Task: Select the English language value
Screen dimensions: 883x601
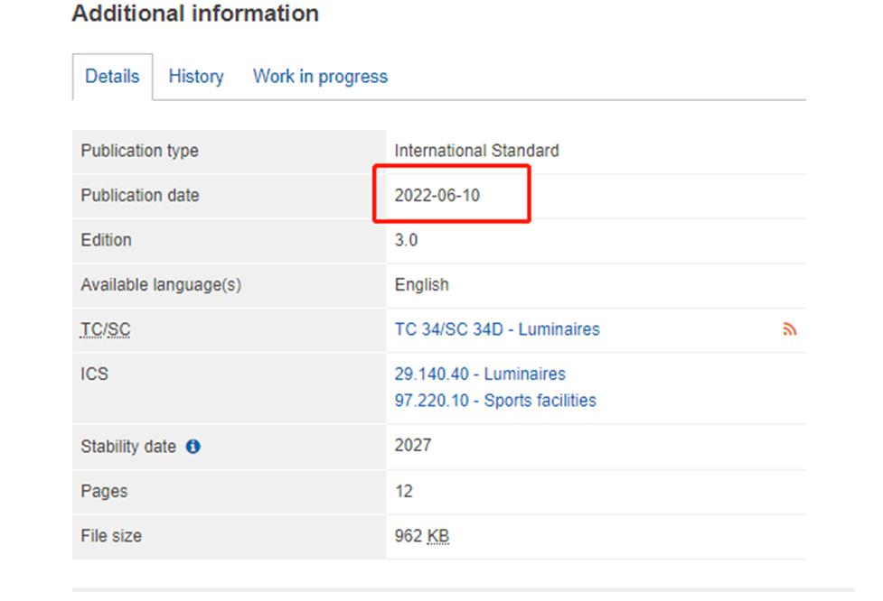Action: click(x=422, y=284)
